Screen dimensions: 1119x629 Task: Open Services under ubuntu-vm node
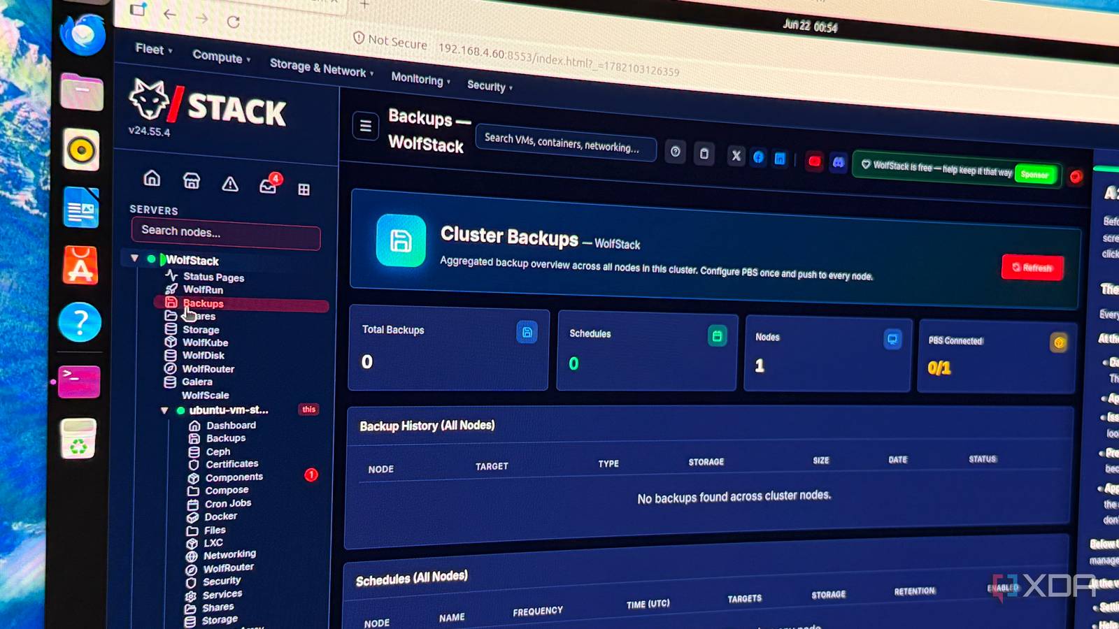[222, 595]
